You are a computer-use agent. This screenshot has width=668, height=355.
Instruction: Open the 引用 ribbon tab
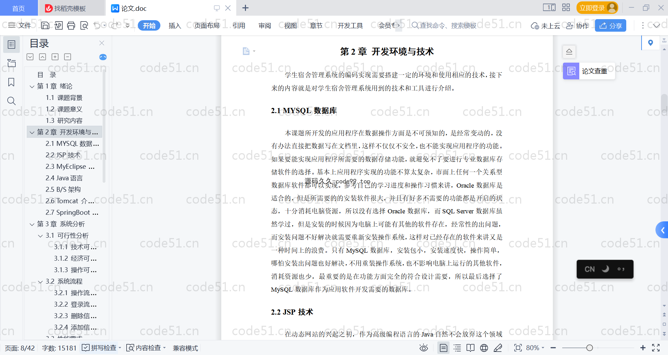click(x=239, y=25)
